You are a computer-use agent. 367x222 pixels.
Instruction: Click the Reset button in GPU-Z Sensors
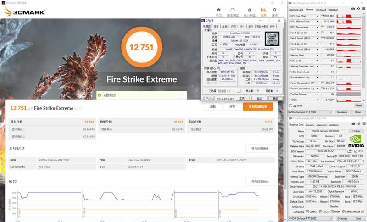(x=359, y=105)
